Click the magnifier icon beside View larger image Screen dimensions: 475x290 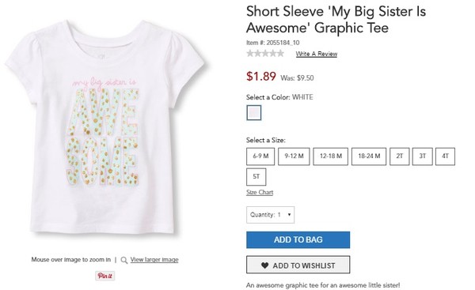point(124,260)
